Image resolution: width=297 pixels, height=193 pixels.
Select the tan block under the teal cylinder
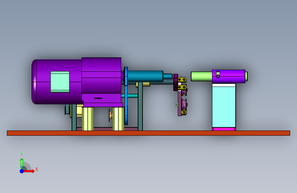pos(146,84)
